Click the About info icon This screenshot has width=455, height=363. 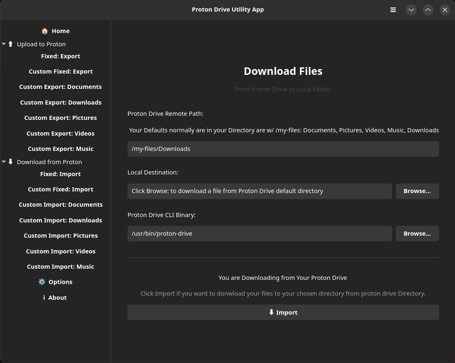click(x=44, y=298)
